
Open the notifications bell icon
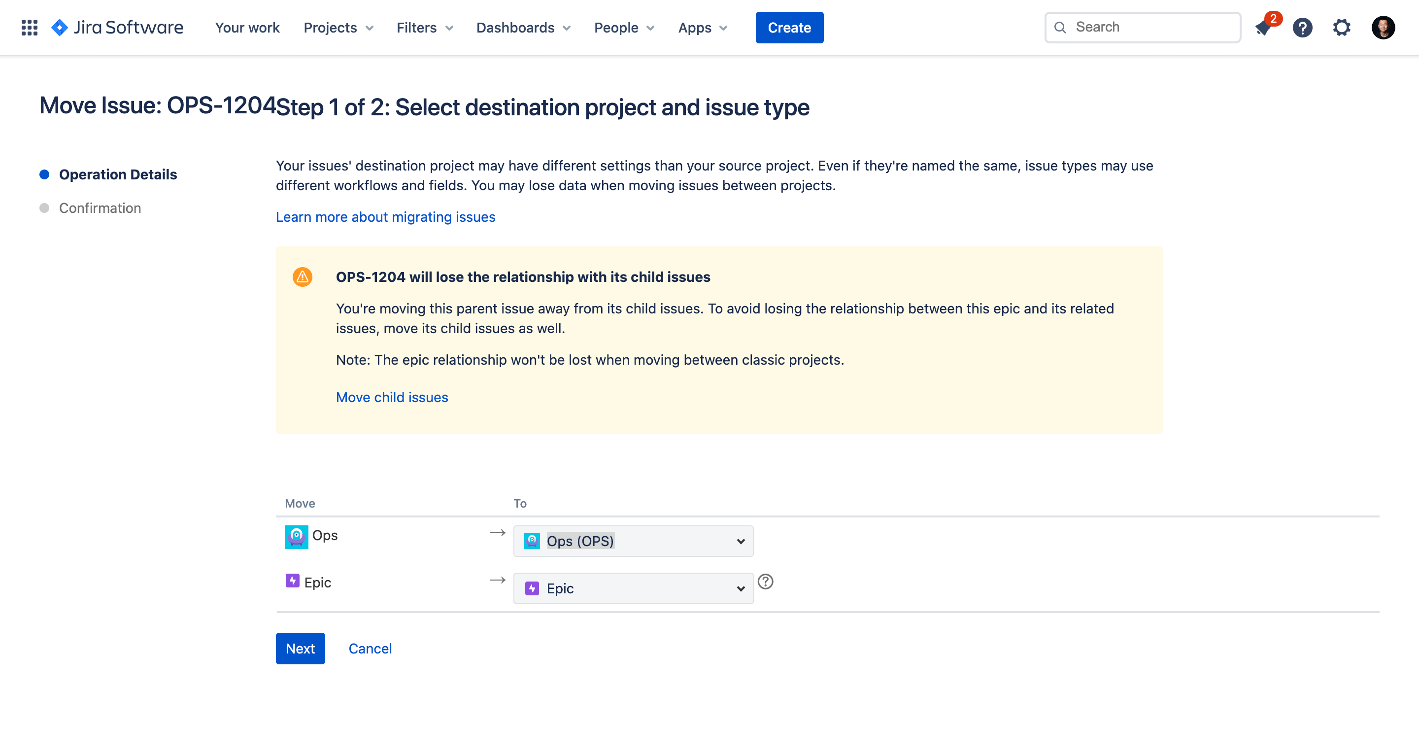pos(1263,28)
